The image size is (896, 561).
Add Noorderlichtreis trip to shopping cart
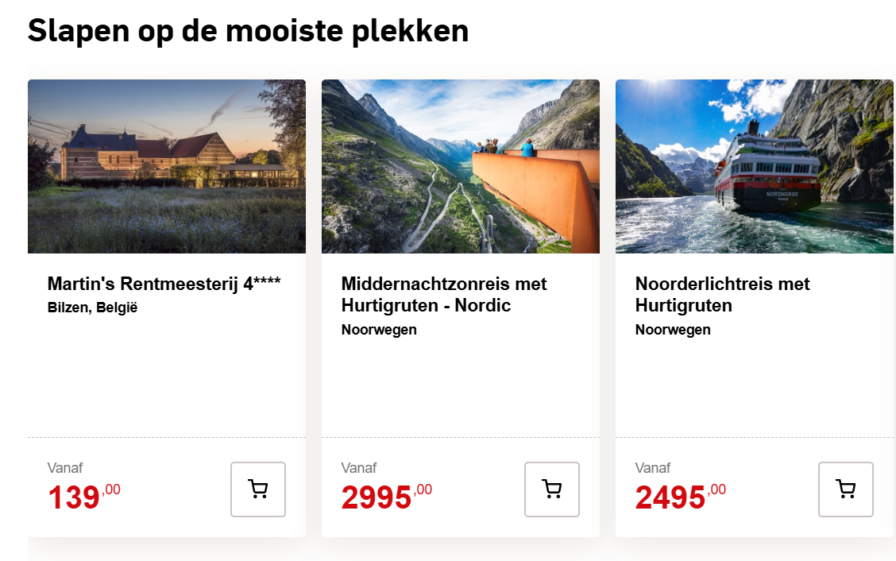tap(846, 489)
